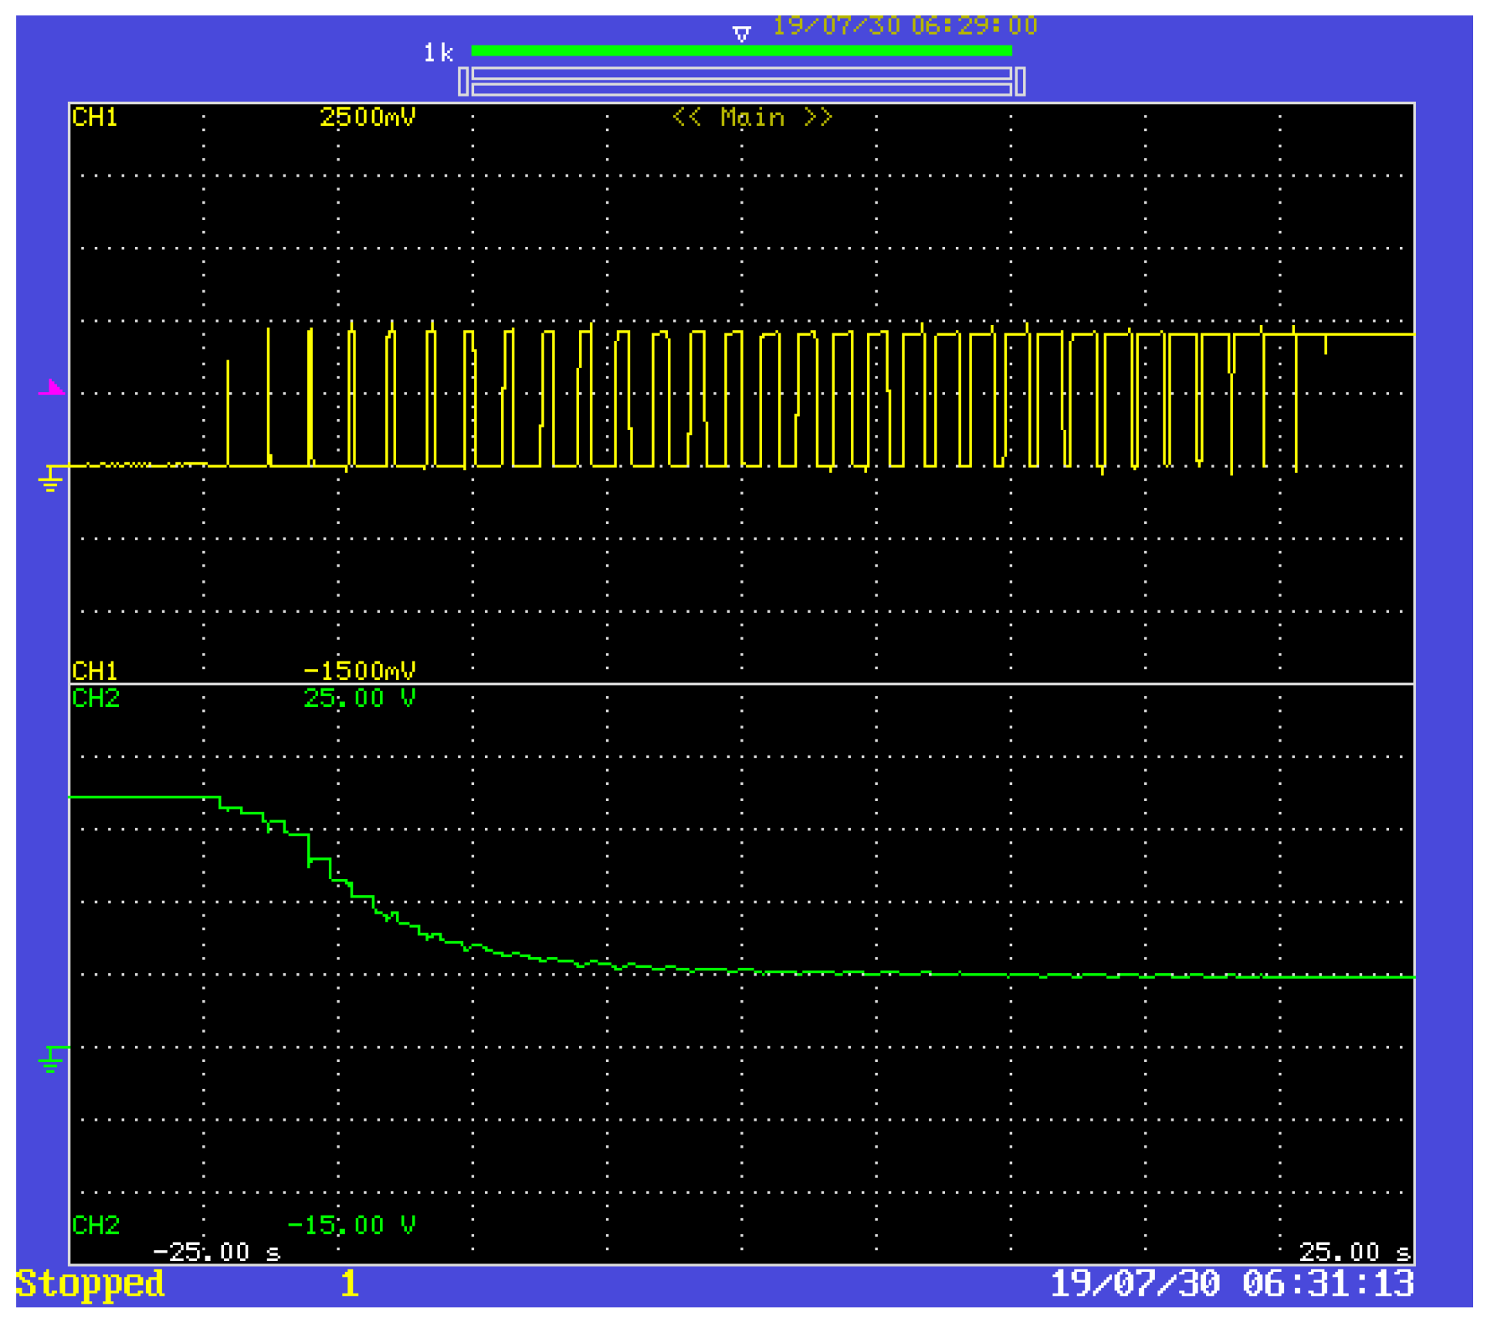Click the CH2 25.00 V upper scale value
The width and height of the screenshot is (1494, 1329).
point(359,698)
